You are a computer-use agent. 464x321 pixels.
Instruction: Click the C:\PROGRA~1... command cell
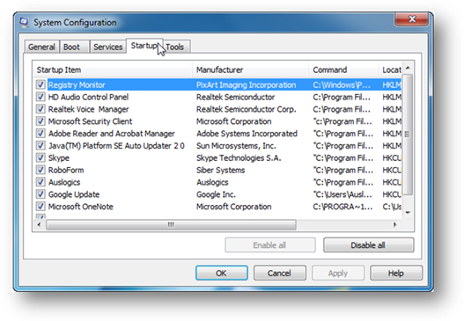click(x=342, y=207)
